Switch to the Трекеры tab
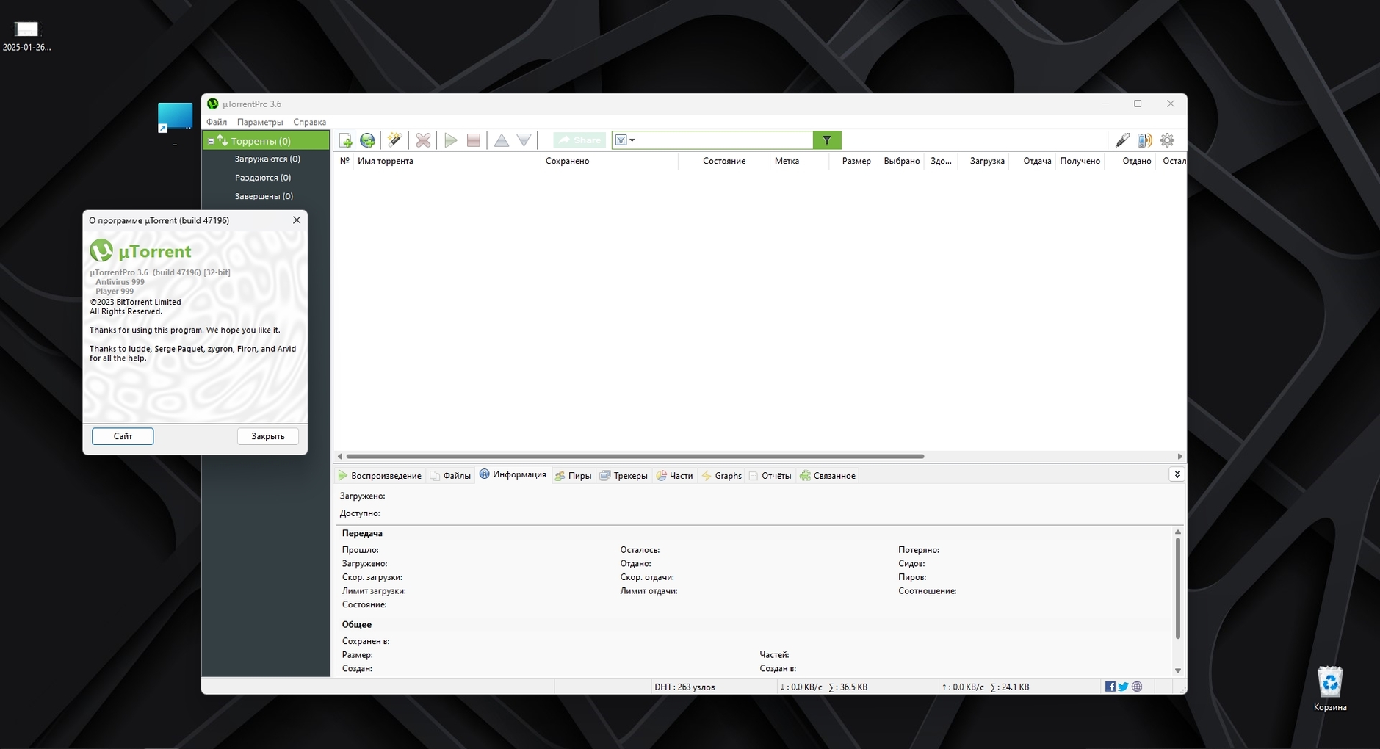This screenshot has height=749, width=1380. [x=624, y=476]
